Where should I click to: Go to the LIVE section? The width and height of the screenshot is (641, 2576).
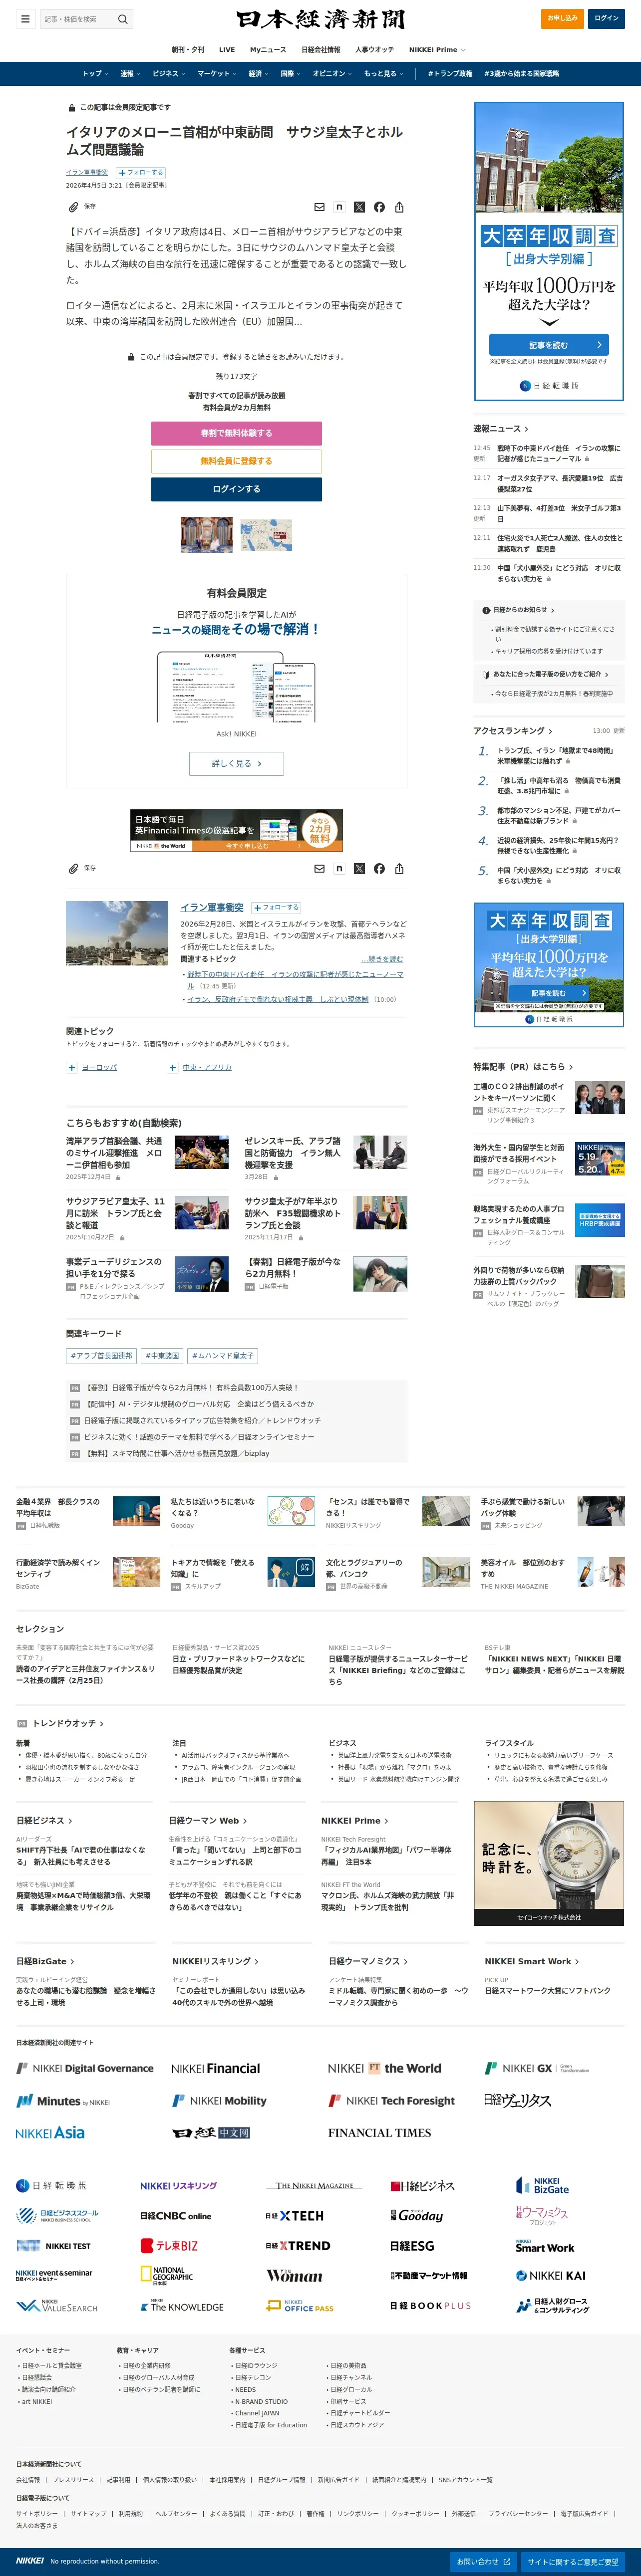point(227,49)
